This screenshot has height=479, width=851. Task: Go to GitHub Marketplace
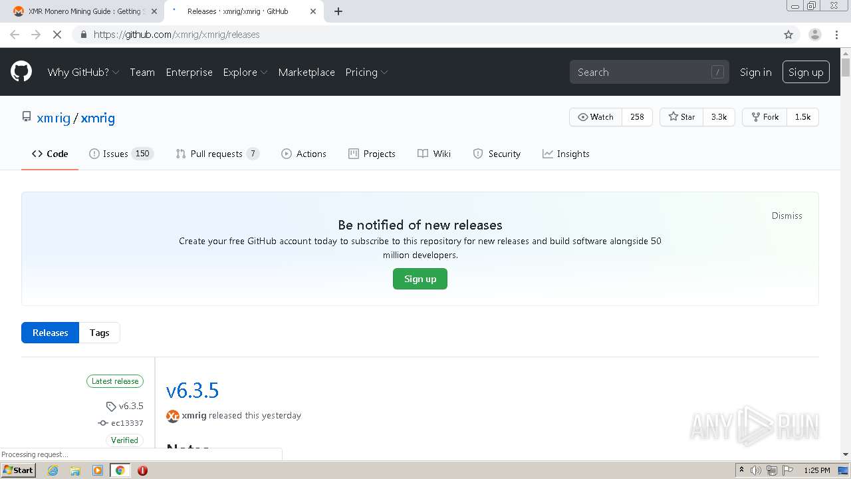pyautogui.click(x=306, y=72)
